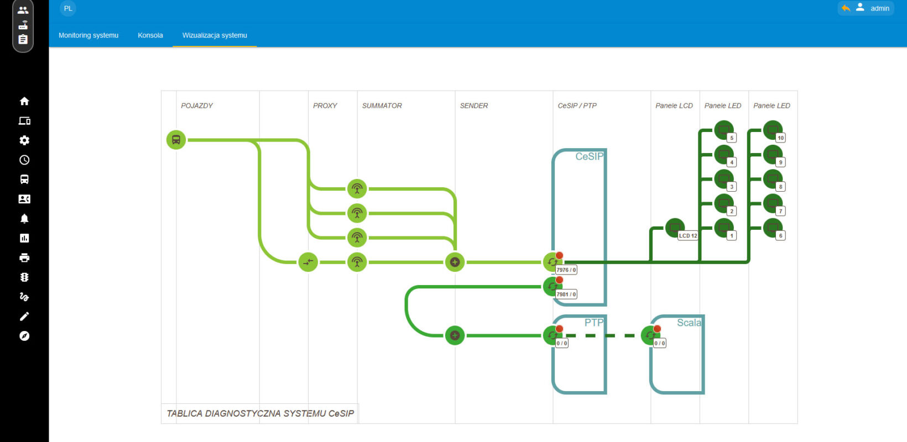This screenshot has height=442, width=907.
Task: Click the second summator antenna node
Action: point(357,213)
